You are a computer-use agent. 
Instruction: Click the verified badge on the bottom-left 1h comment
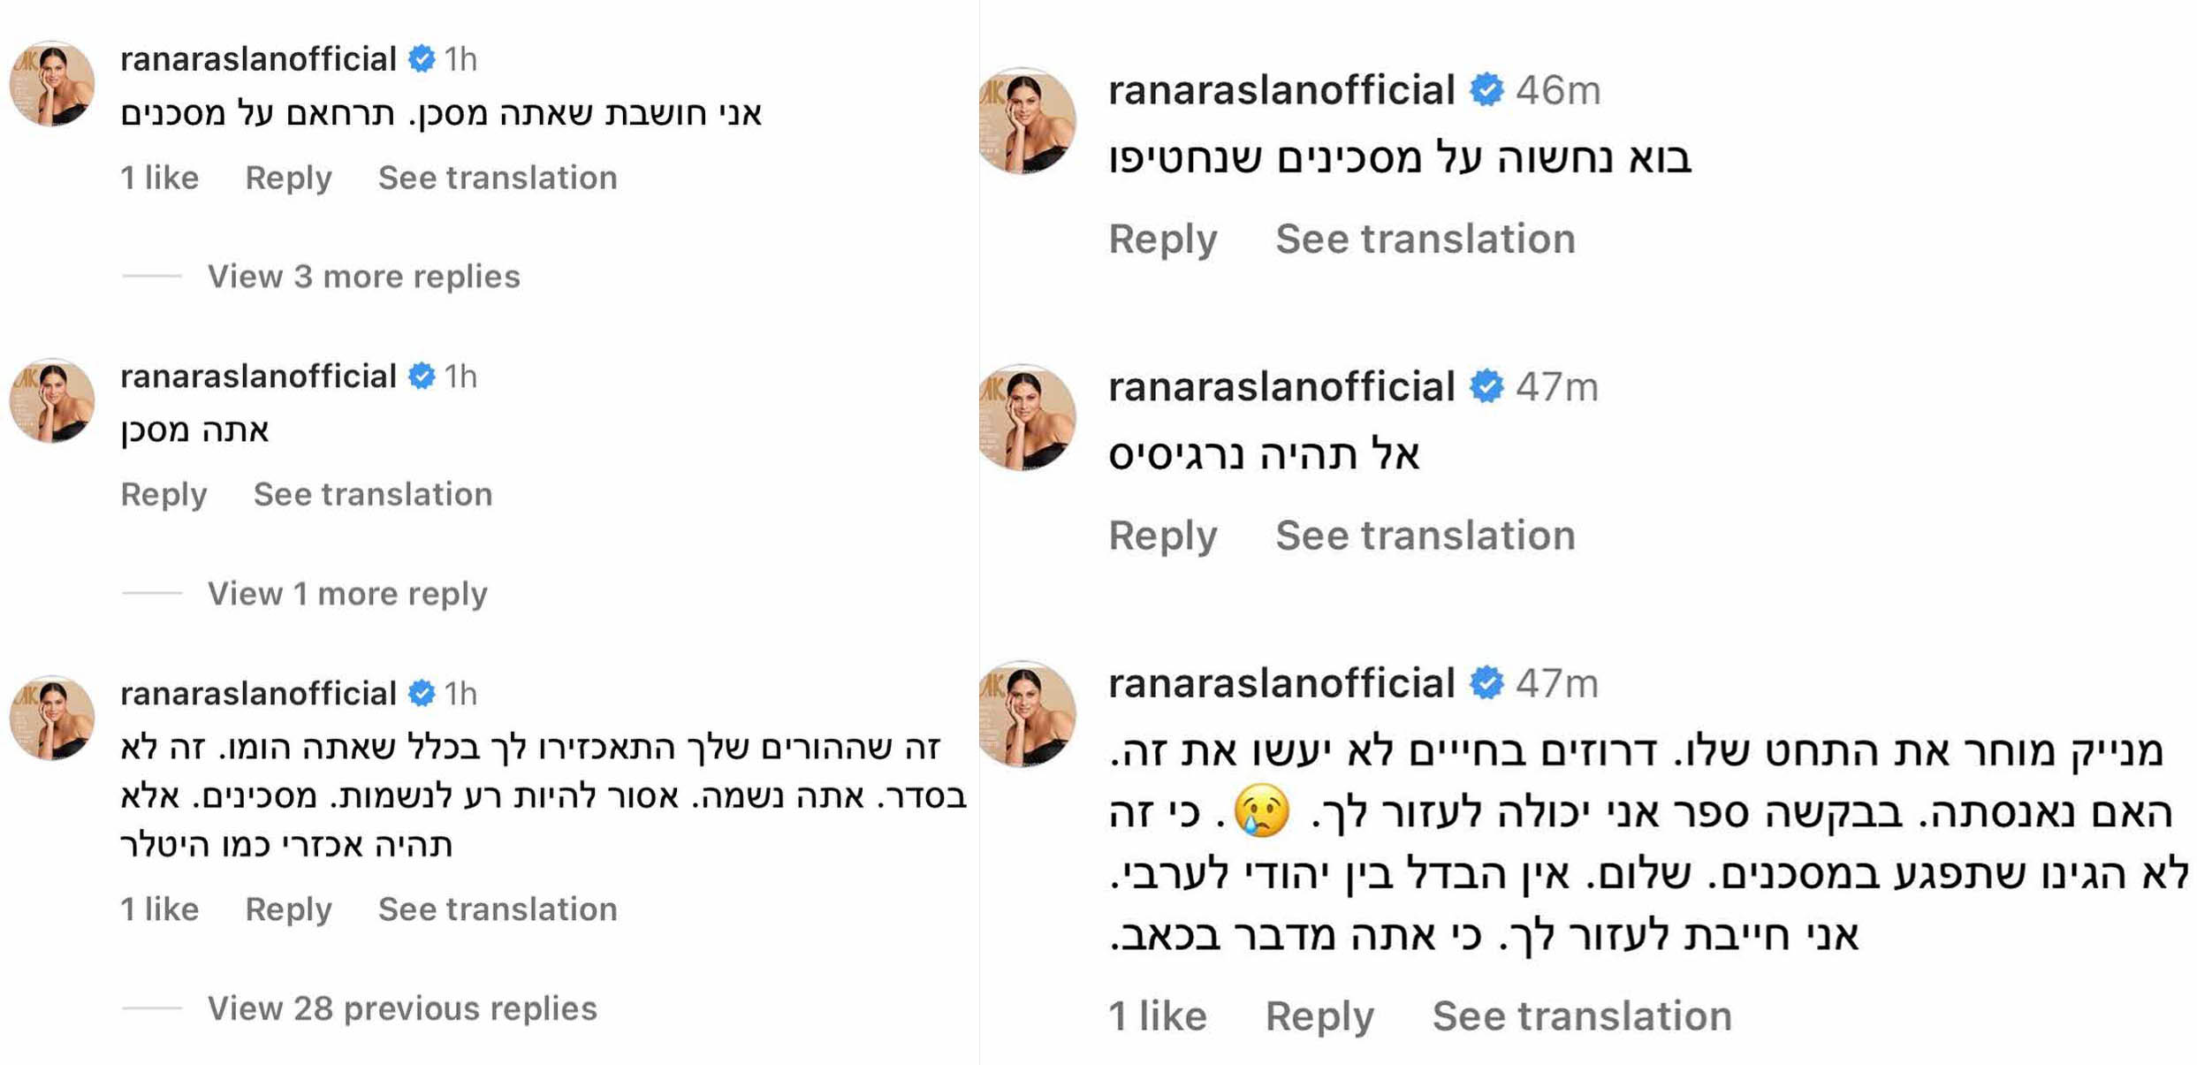click(x=422, y=694)
